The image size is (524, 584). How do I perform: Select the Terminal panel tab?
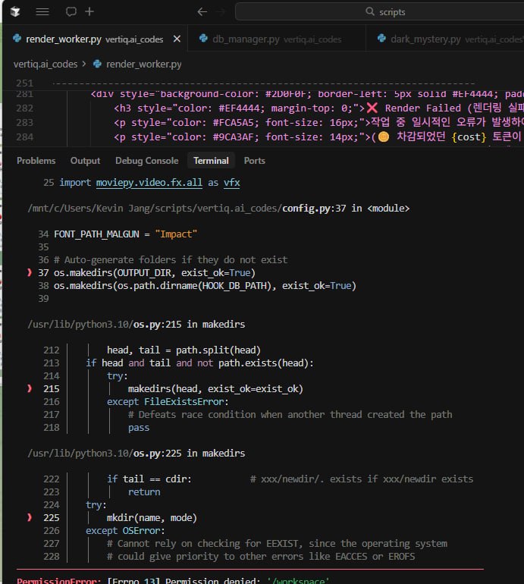tap(211, 161)
